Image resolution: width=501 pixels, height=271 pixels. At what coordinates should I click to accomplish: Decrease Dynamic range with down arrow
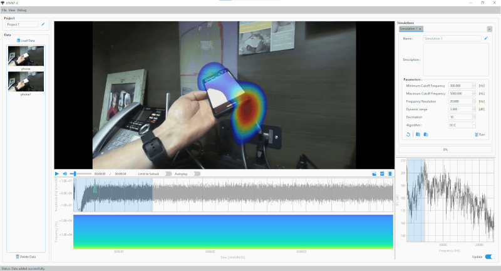(474, 110)
